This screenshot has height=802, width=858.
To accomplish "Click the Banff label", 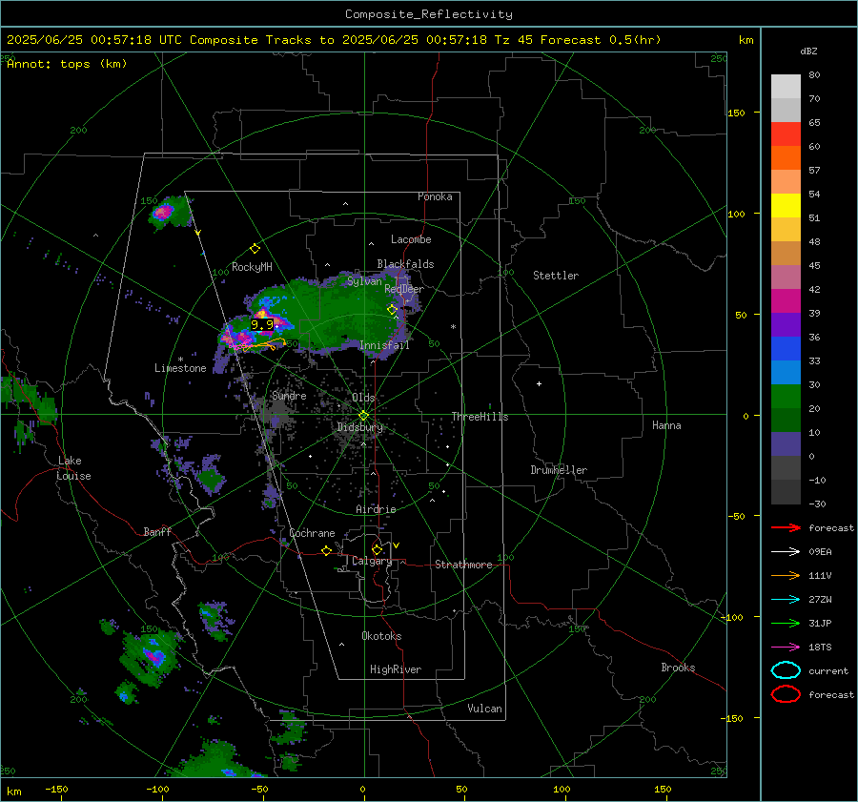I will [157, 532].
